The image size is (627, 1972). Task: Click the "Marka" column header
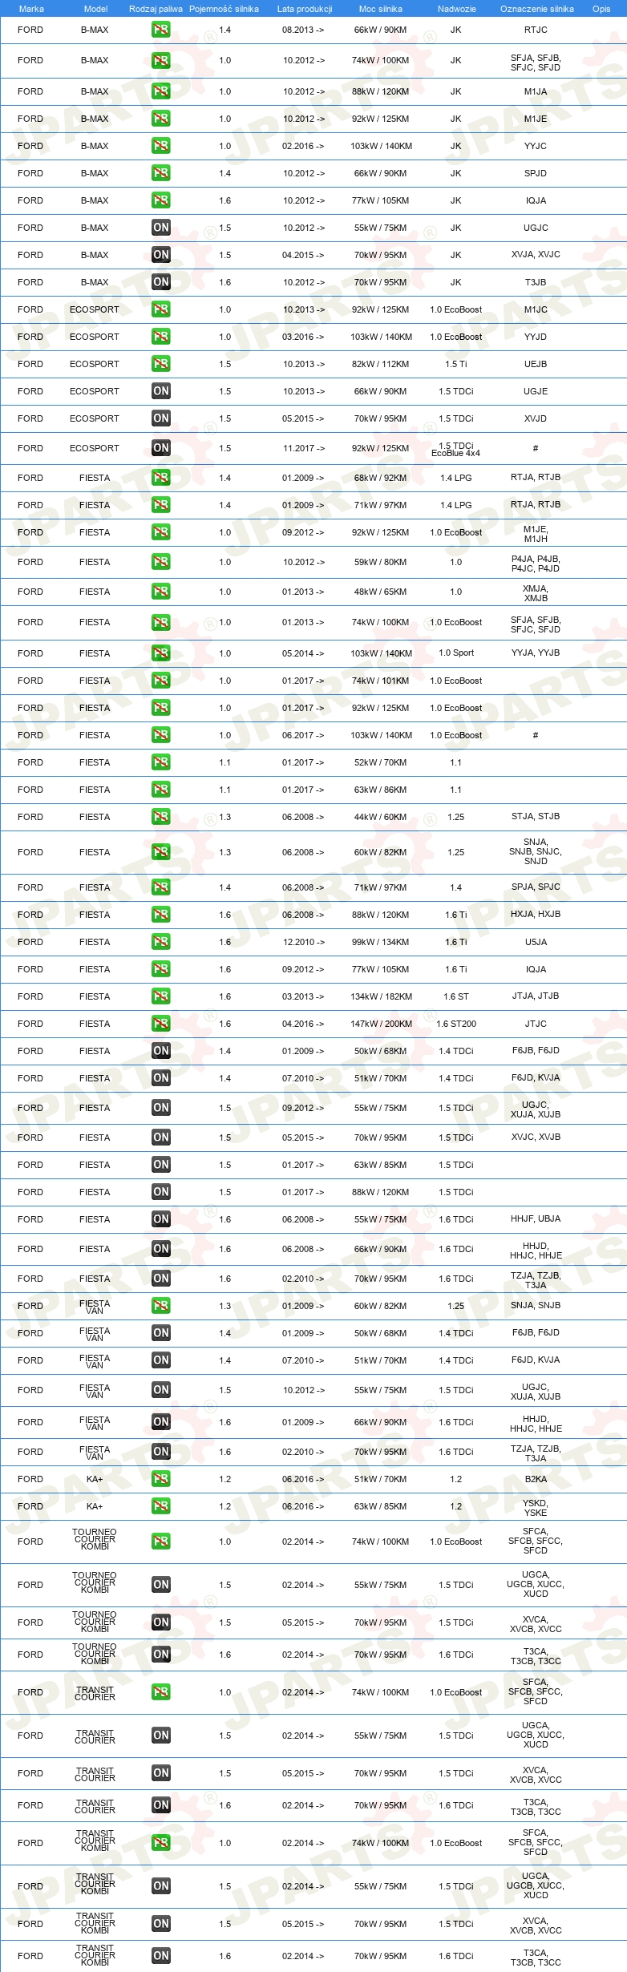pyautogui.click(x=31, y=9)
